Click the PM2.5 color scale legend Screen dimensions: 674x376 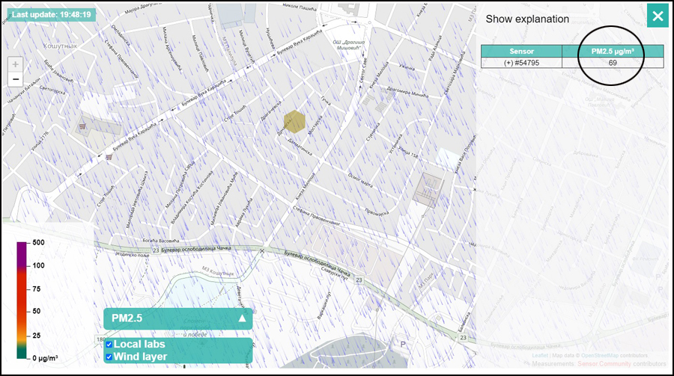point(22,300)
